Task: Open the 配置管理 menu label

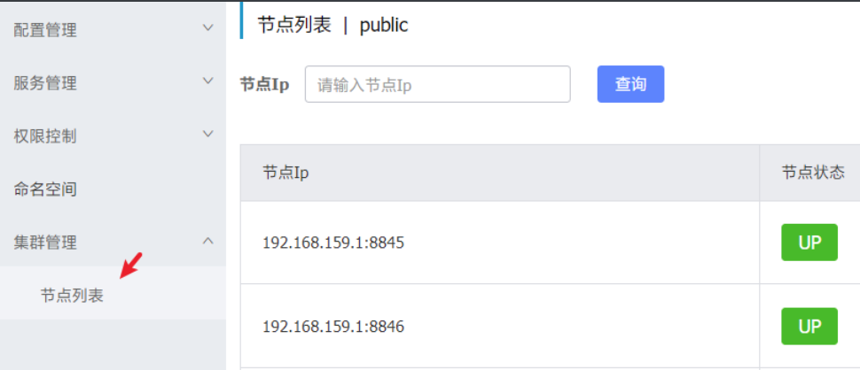Action: [x=45, y=30]
